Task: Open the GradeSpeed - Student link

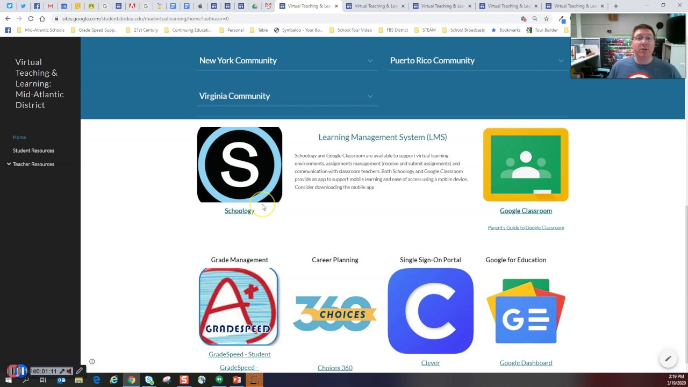Action: click(x=239, y=354)
